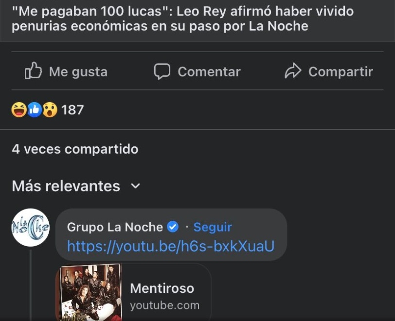Viewport: 395px width, 321px height.
Task: Follow Grupo La Noche via Seguir
Action: coord(213,227)
